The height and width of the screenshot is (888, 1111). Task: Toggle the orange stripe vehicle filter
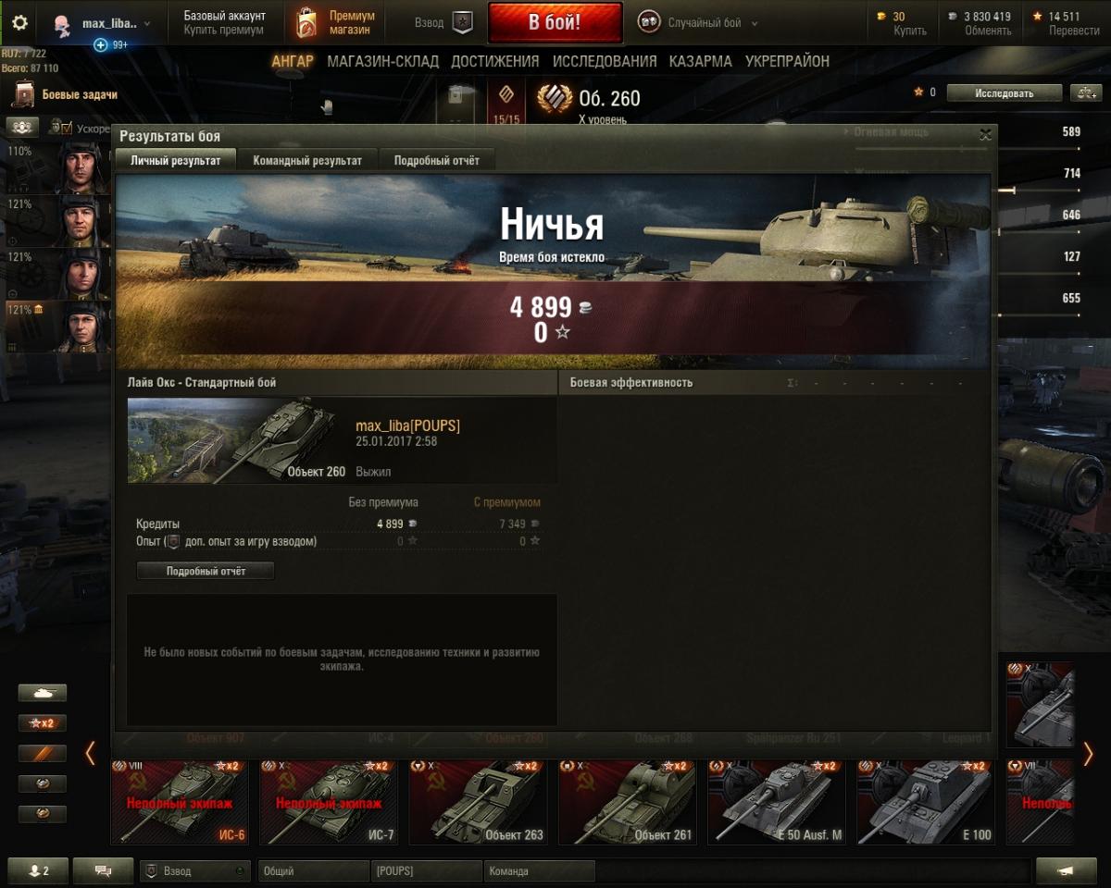tap(43, 754)
